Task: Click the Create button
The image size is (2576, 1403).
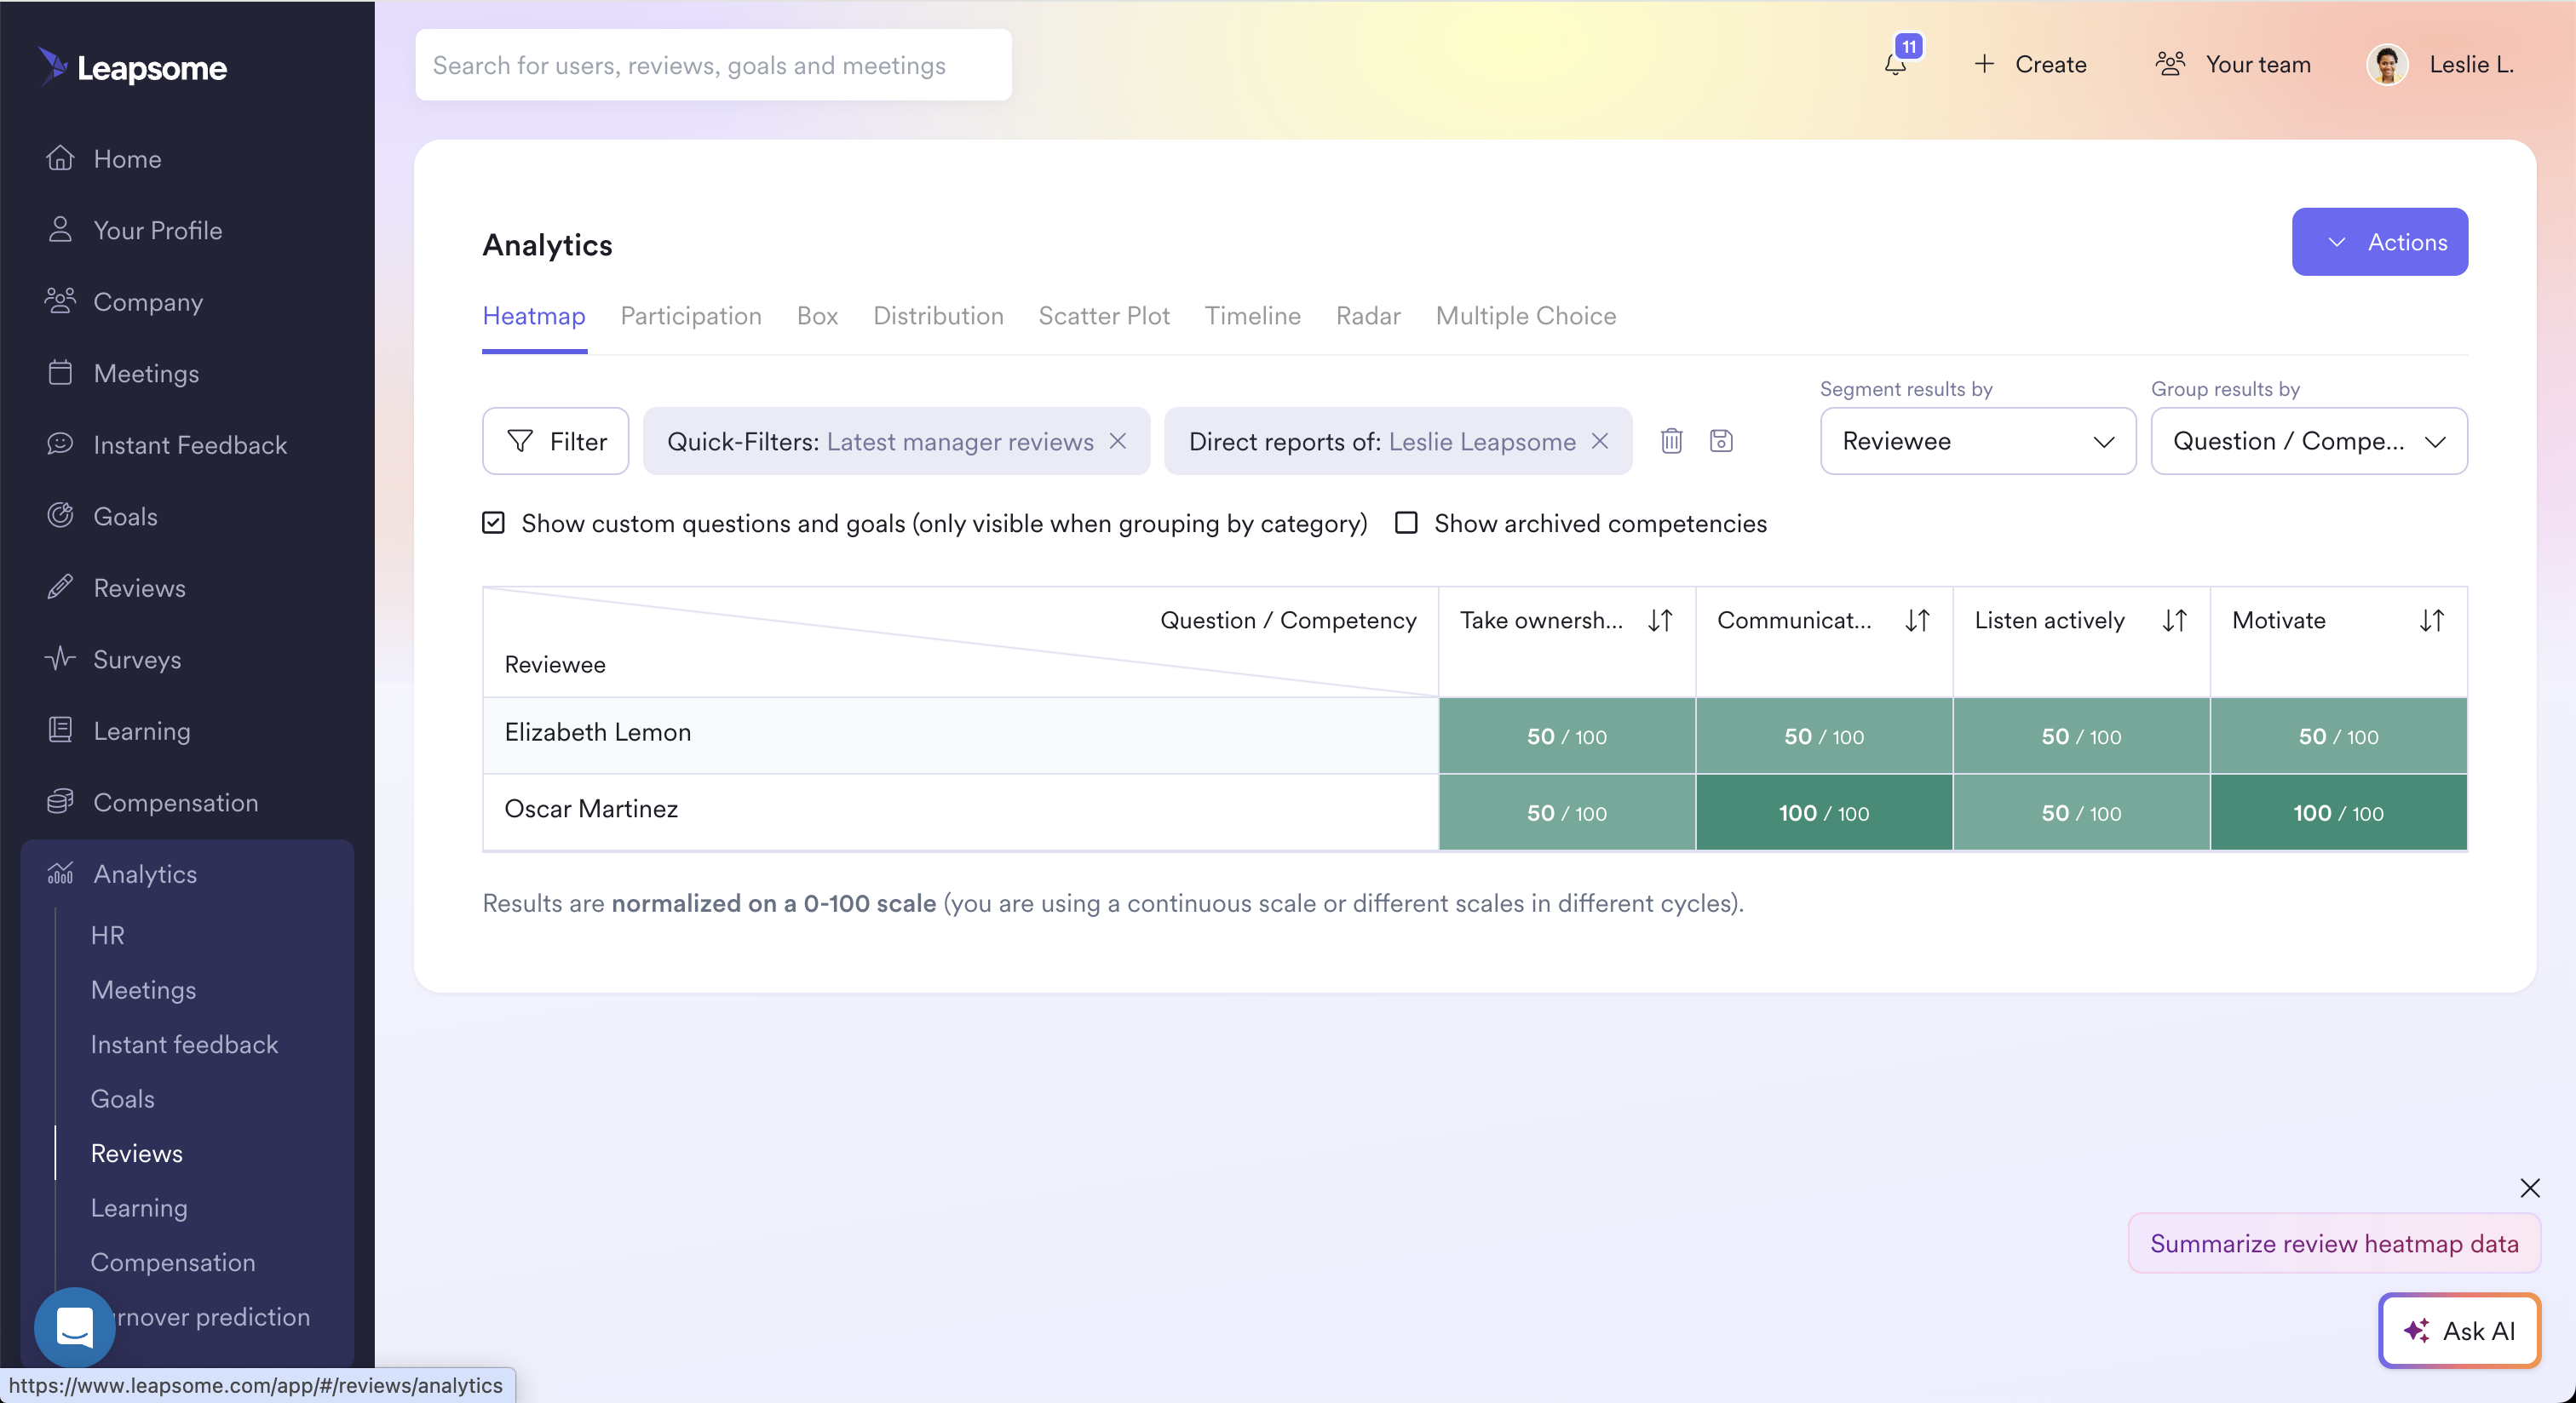Action: 2030,65
